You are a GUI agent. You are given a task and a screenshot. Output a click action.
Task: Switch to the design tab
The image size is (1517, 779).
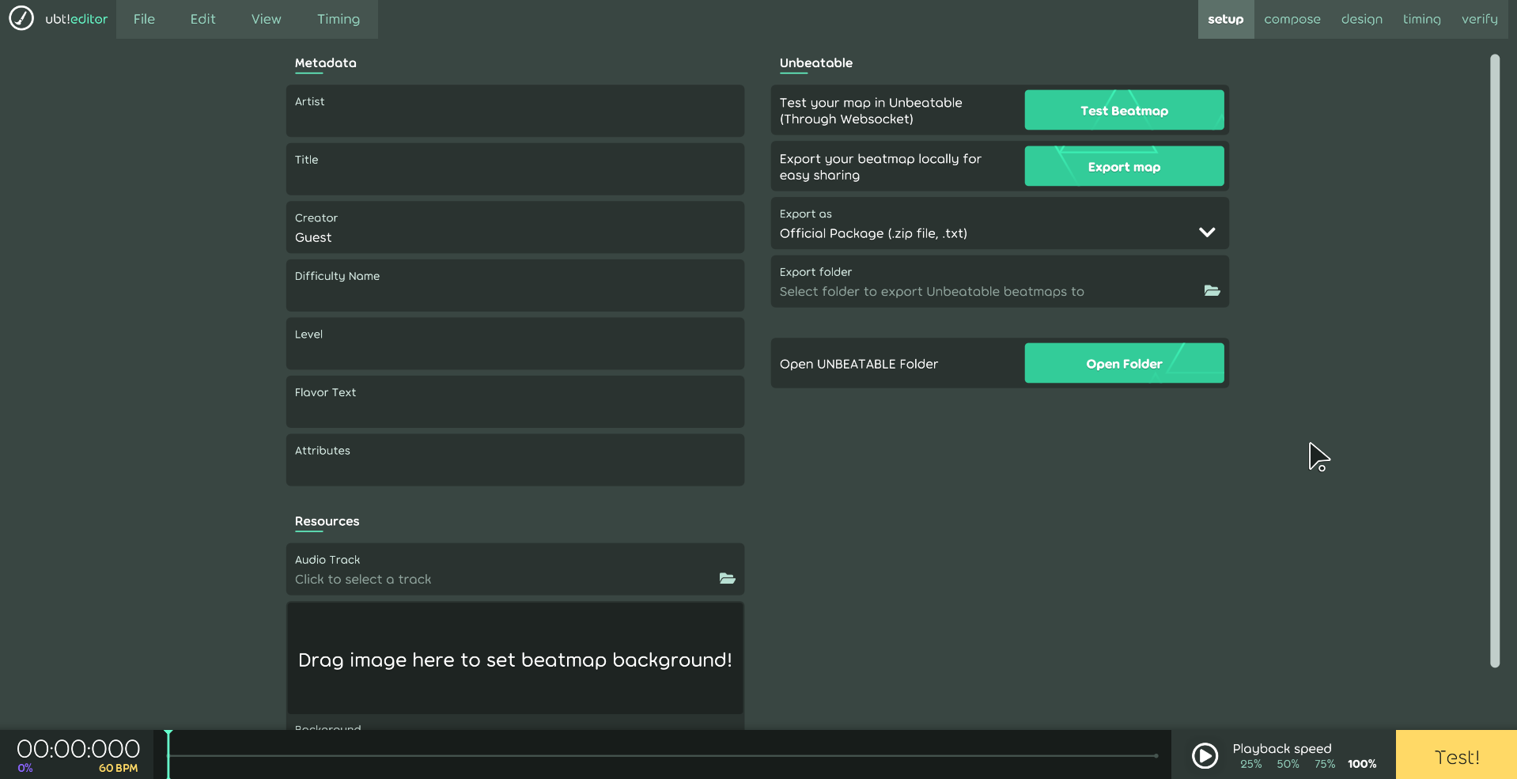[1361, 19]
